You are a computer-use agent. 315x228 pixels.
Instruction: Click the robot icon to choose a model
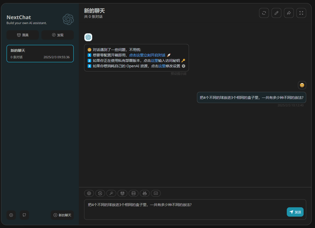point(144,193)
